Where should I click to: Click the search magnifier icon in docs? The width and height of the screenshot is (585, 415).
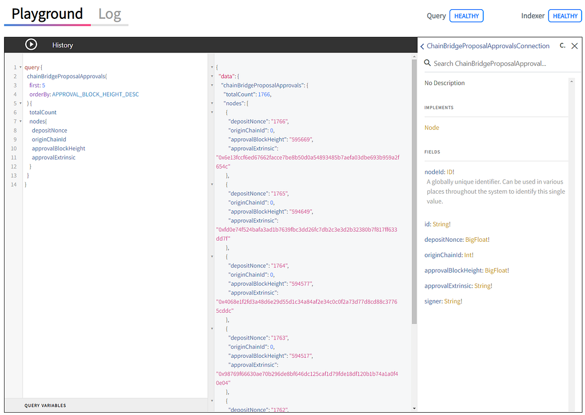pos(427,63)
